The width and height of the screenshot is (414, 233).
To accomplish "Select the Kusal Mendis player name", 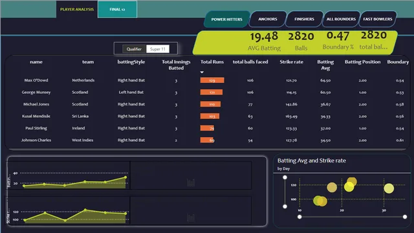I will [x=36, y=116].
